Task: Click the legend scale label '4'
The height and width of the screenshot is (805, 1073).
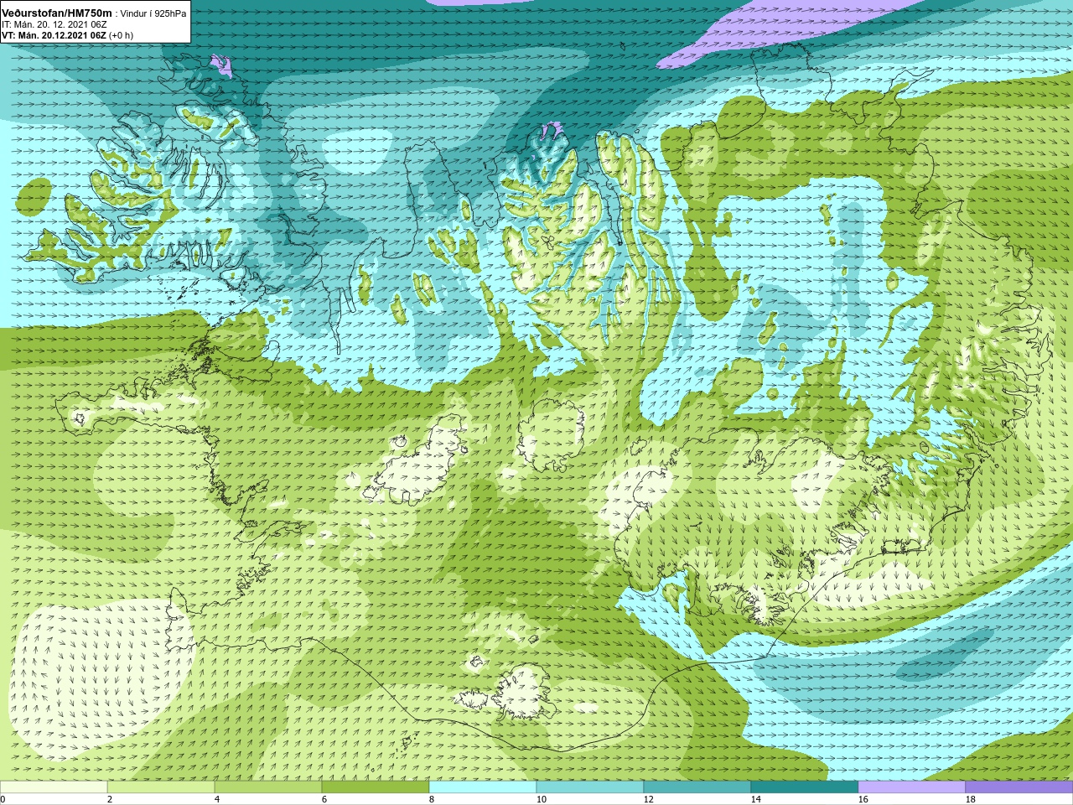Action: point(217,799)
